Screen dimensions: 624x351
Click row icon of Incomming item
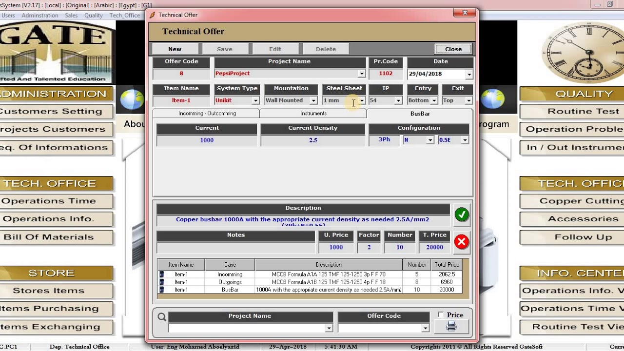162,274
